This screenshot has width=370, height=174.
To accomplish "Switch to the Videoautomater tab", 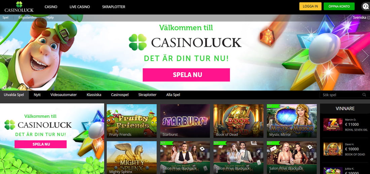I will pos(64,95).
